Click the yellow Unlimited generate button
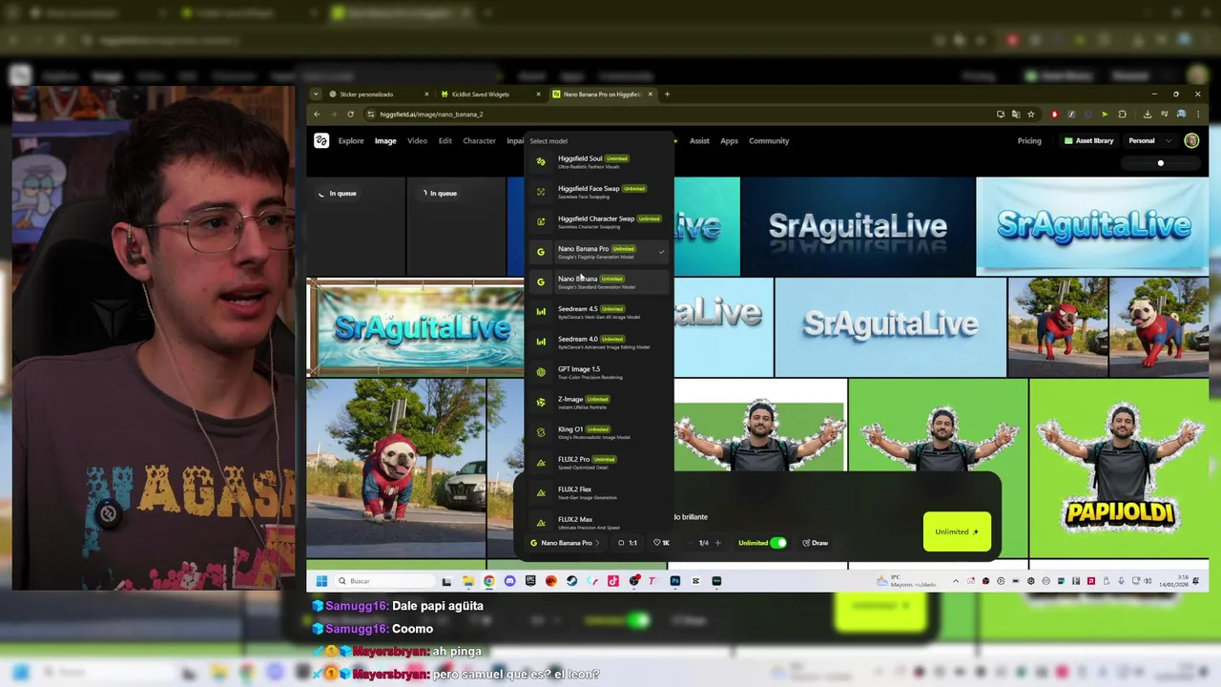 click(x=957, y=531)
